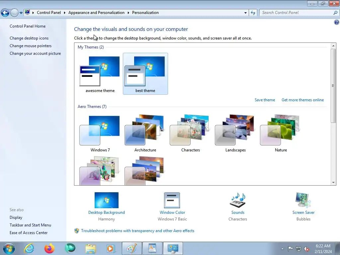Image resolution: width=340 pixels, height=255 pixels.
Task: Switch to WordPad on taskbar
Action: pyautogui.click(x=152, y=248)
